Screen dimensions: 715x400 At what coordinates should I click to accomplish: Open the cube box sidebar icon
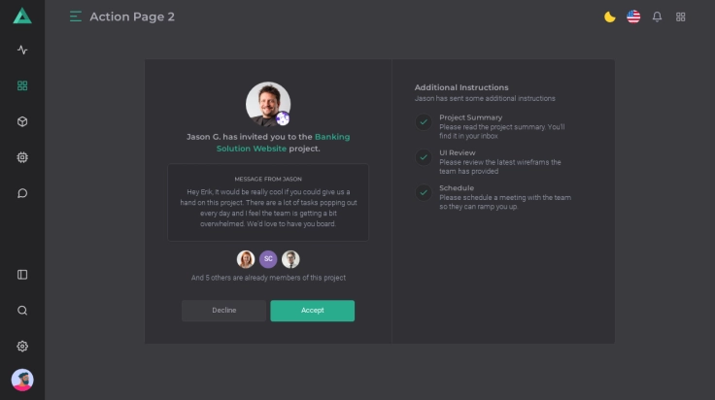pyautogui.click(x=22, y=121)
